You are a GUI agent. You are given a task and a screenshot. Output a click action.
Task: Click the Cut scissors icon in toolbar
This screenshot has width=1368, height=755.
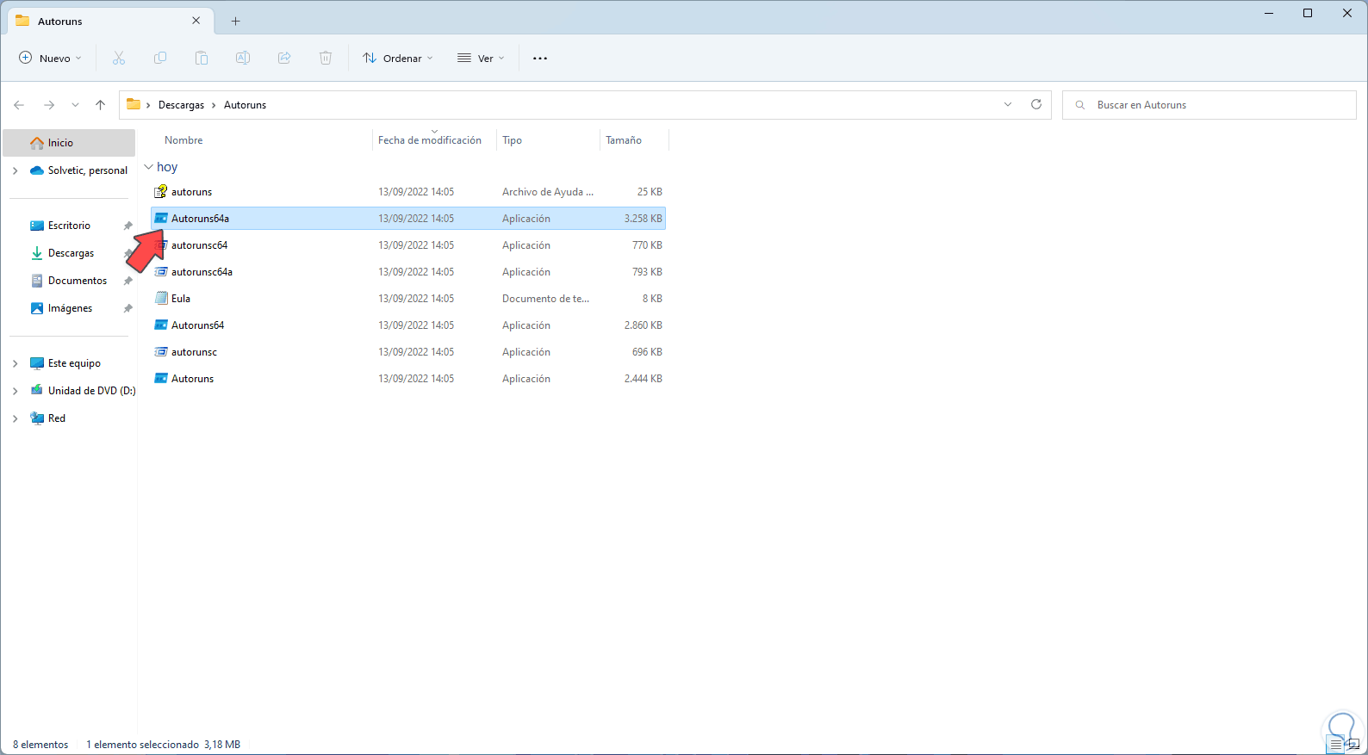tap(119, 58)
